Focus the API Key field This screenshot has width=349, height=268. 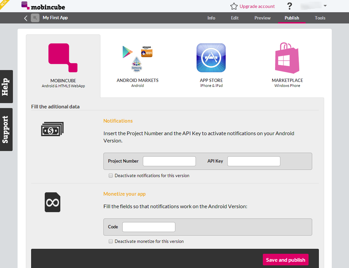pos(254,161)
